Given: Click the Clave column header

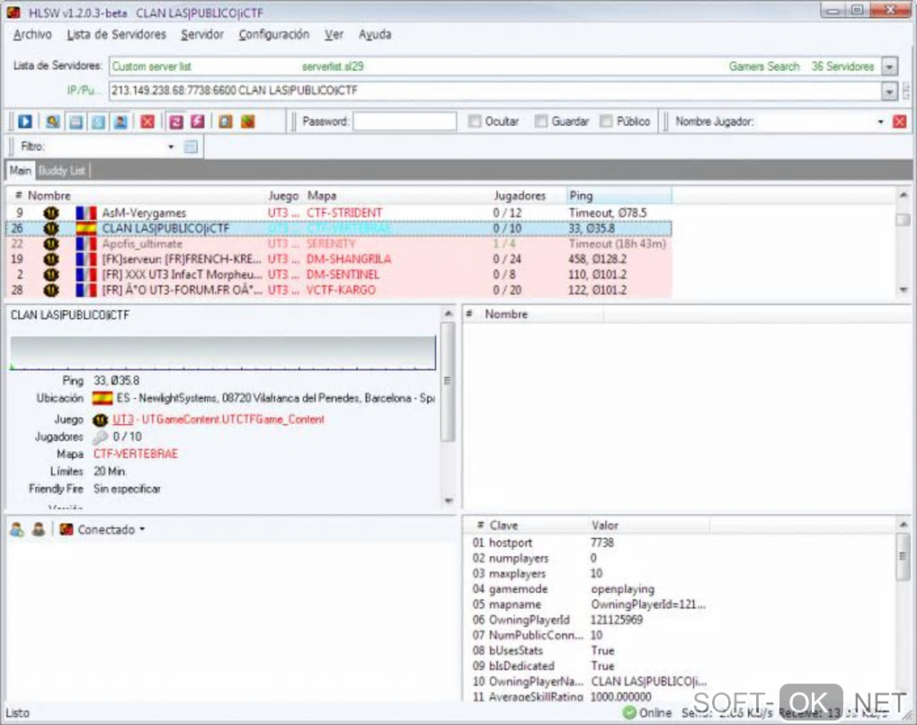Looking at the screenshot, I should pyautogui.click(x=537, y=526).
